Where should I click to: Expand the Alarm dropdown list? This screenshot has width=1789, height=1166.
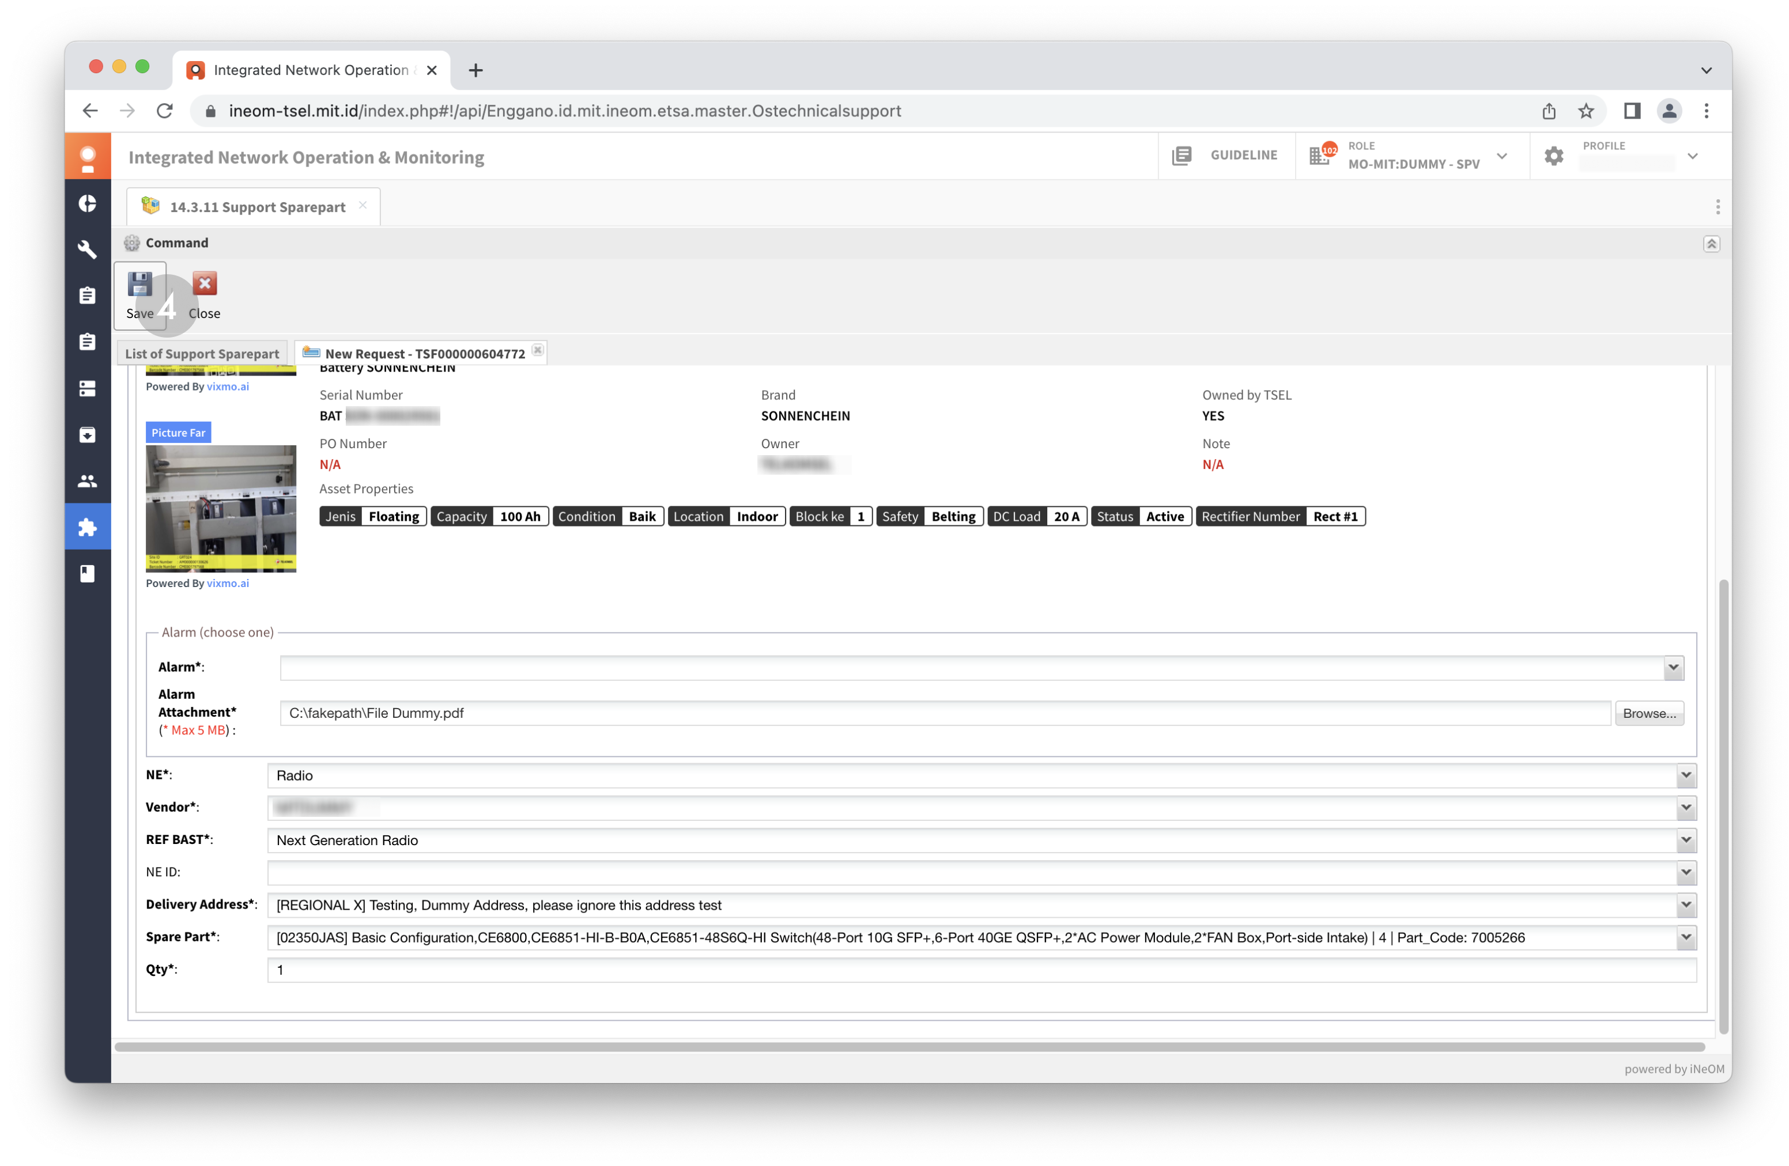tap(1673, 668)
